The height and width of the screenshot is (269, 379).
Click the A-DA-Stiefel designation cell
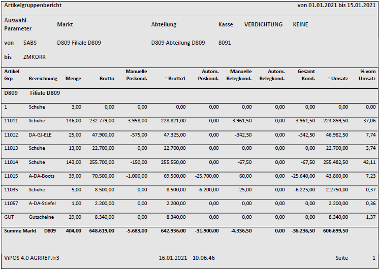tap(43, 203)
